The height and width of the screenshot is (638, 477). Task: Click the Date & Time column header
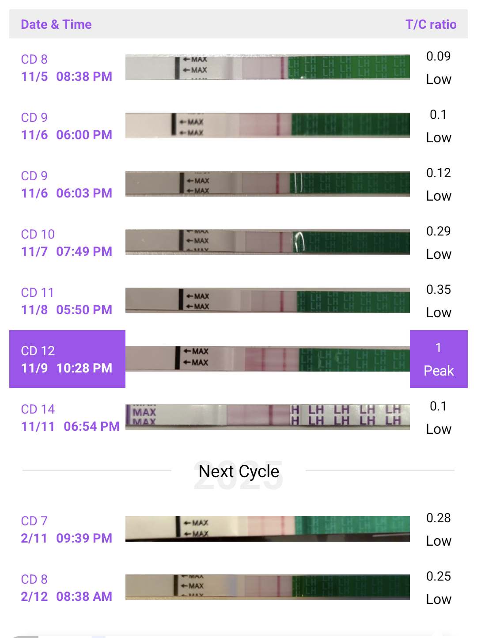point(56,24)
